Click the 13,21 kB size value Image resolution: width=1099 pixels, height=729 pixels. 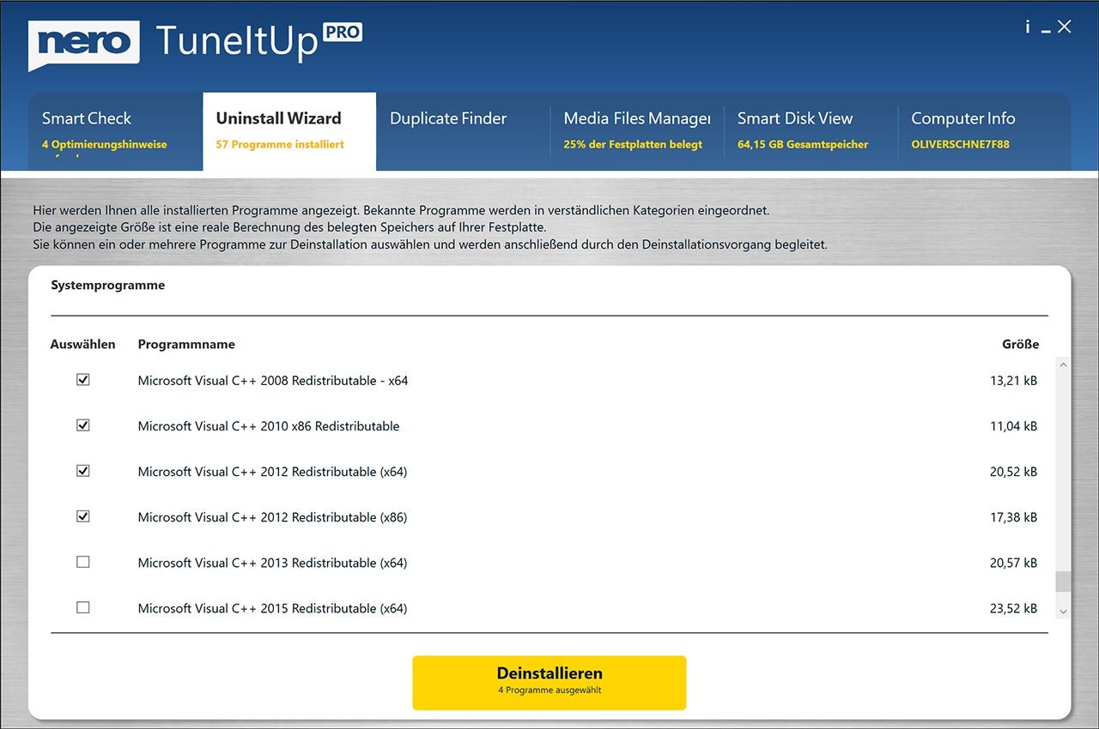1013,380
